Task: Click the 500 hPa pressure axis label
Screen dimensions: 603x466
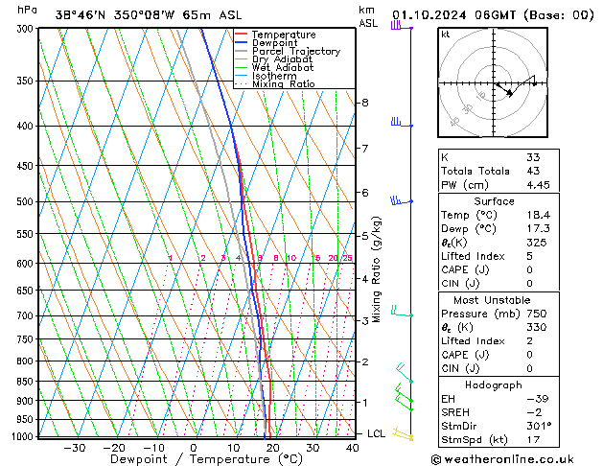Action: pos(26,201)
